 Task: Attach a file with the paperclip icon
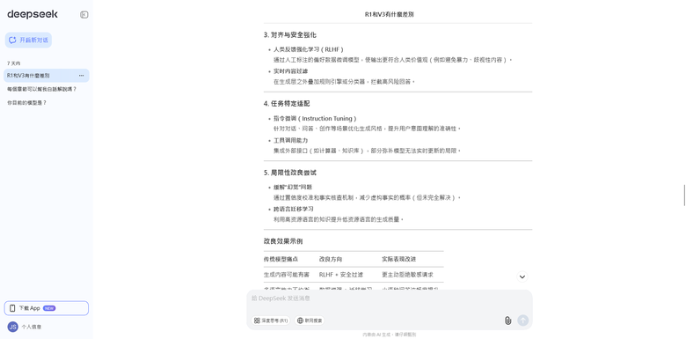[x=507, y=321]
